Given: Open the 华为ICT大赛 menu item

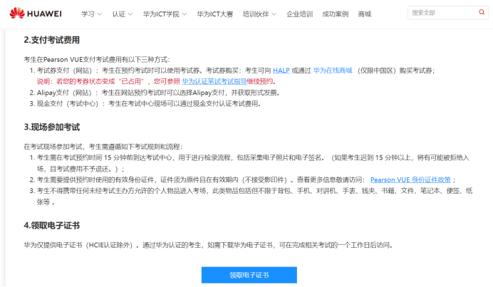Looking at the screenshot, I should [215, 14].
